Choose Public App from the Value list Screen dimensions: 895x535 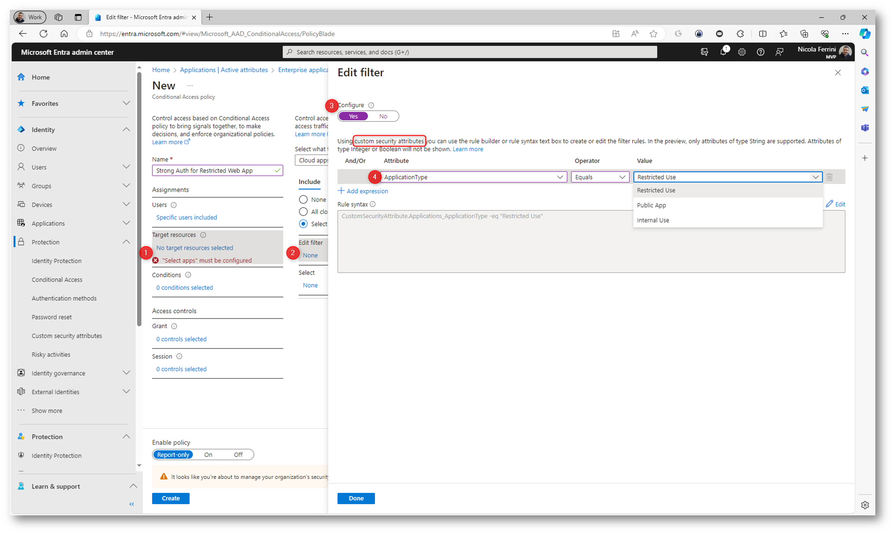click(x=728, y=205)
